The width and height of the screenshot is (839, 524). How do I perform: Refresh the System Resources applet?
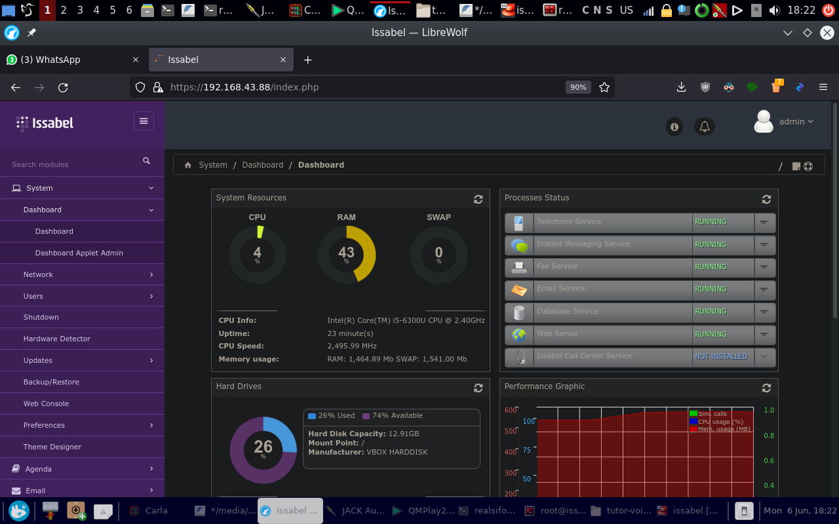478,199
